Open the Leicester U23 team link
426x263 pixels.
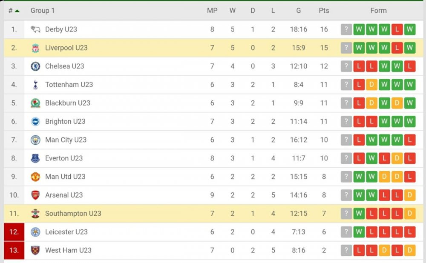[x=66, y=232]
